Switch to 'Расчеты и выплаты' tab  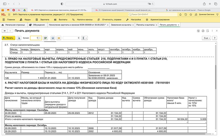[145, 25]
